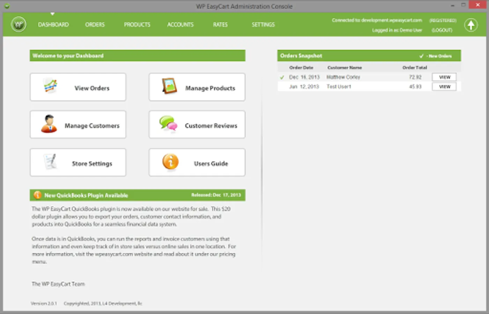Click the Store Settings notepad icon
Image resolution: width=489 pixels, height=314 pixels.
click(x=51, y=162)
